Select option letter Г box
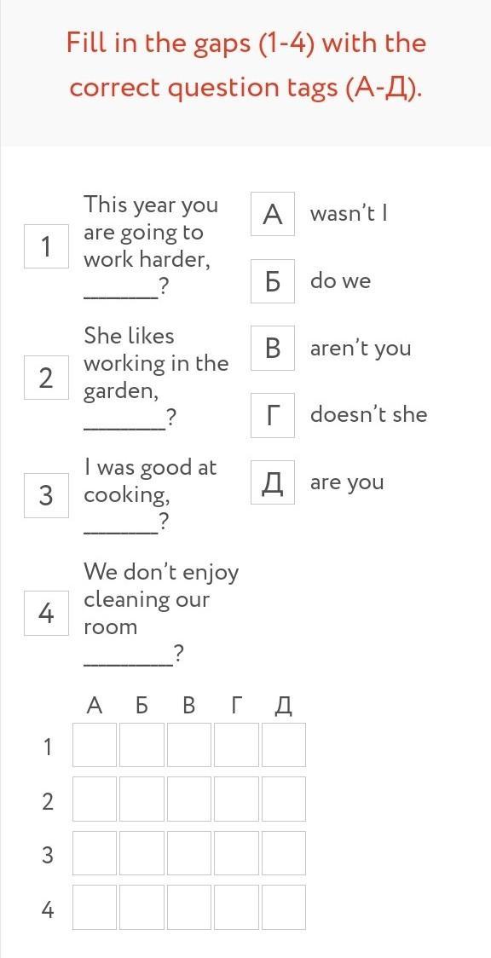Screen dimensions: 491x958 [x=273, y=415]
